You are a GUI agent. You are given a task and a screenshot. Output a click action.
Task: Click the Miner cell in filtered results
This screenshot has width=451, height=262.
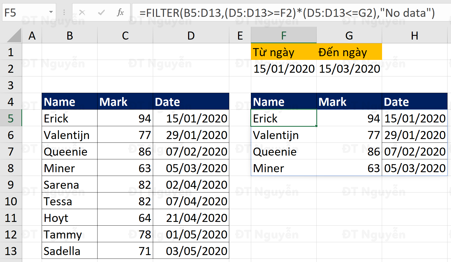(x=283, y=168)
